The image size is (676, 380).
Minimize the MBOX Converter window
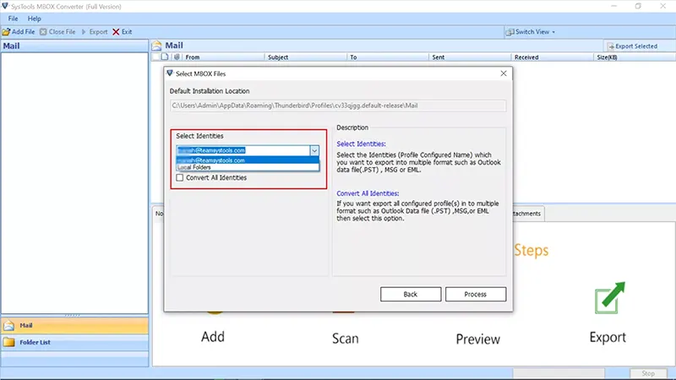coord(614,6)
